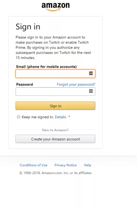
Task: Click the 1996-2018 Amazon.com copyright text
Action: tap(56, 173)
